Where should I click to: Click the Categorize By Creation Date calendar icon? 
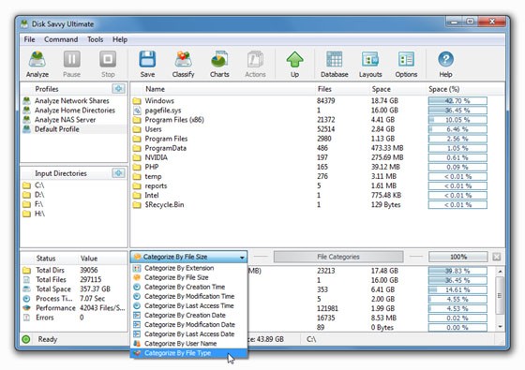click(x=137, y=315)
